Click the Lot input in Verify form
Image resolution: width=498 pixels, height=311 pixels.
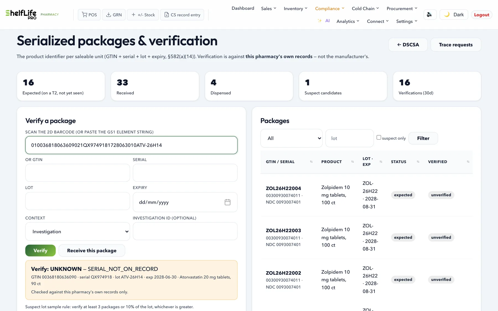[77, 201]
